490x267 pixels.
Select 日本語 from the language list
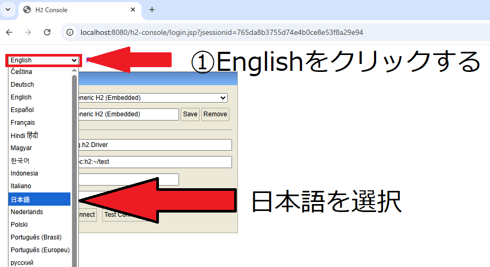click(40, 199)
